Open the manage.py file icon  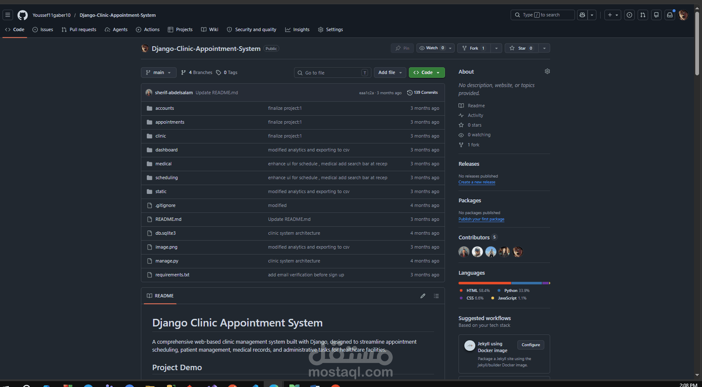[149, 261]
